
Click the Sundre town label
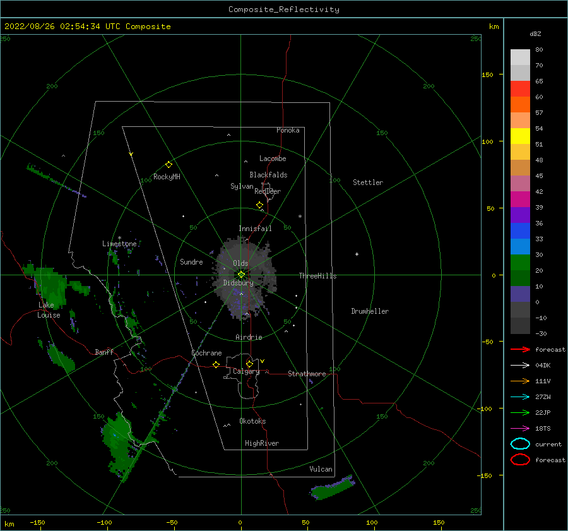(x=191, y=261)
